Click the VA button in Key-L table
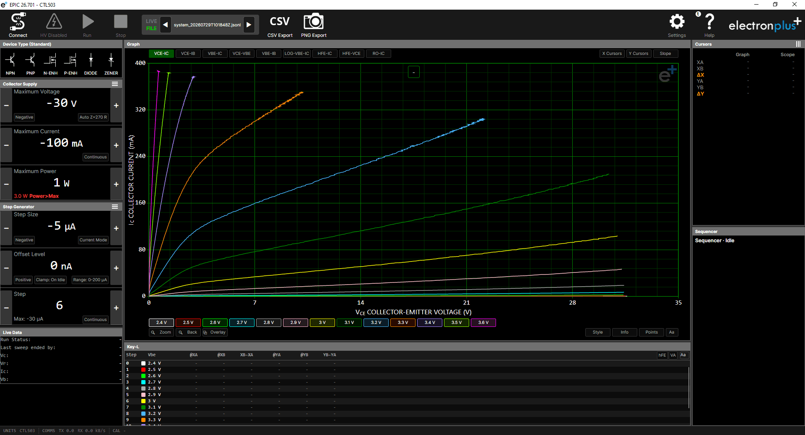This screenshot has height=435, width=805. pyautogui.click(x=673, y=355)
